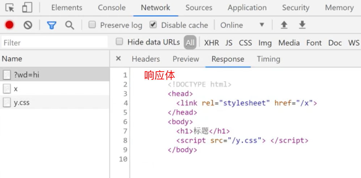Viewport: 361px width, 178px height.
Task: Filter requests by WS
Action: pyautogui.click(x=354, y=43)
